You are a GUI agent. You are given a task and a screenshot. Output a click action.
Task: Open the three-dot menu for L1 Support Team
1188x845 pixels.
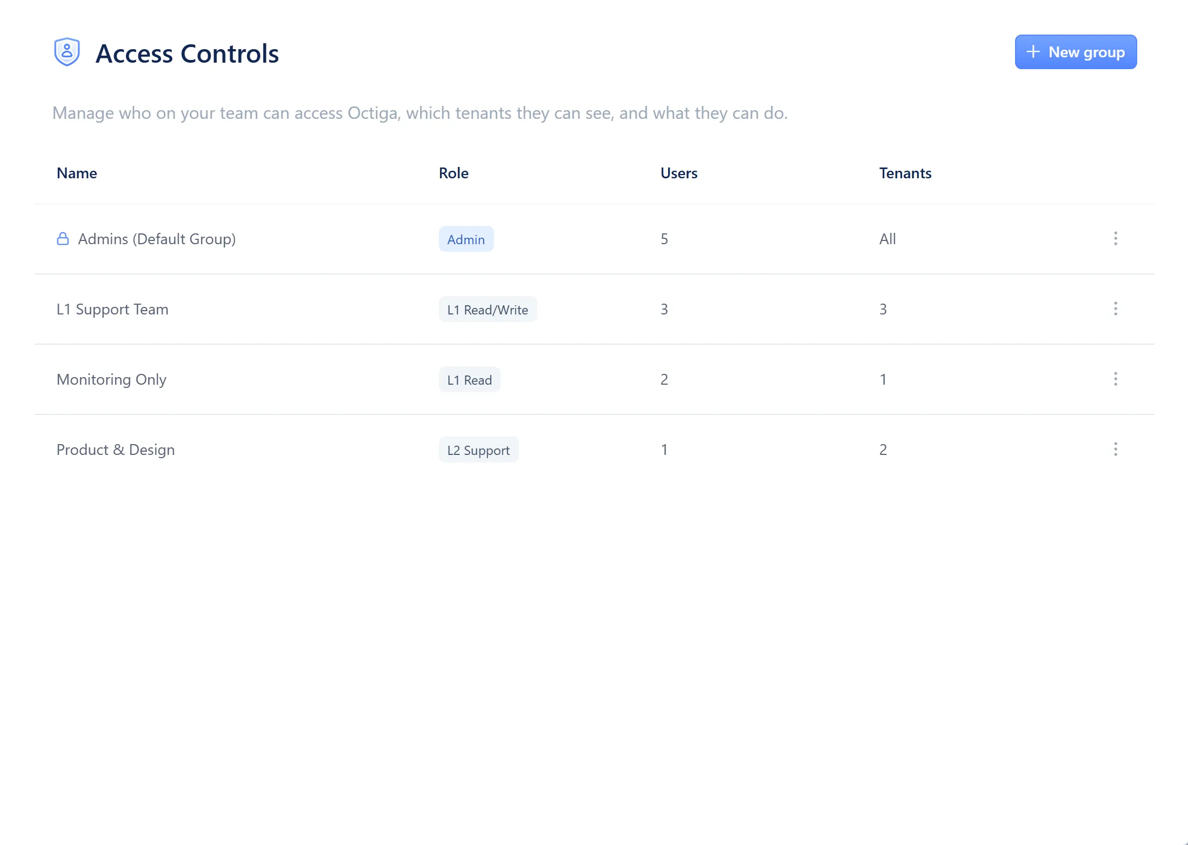(1116, 309)
